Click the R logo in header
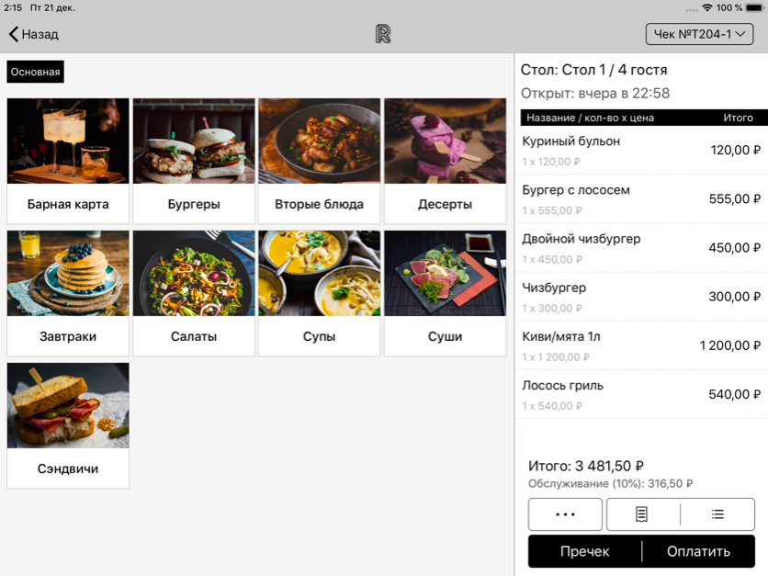The width and height of the screenshot is (768, 576). (x=383, y=34)
